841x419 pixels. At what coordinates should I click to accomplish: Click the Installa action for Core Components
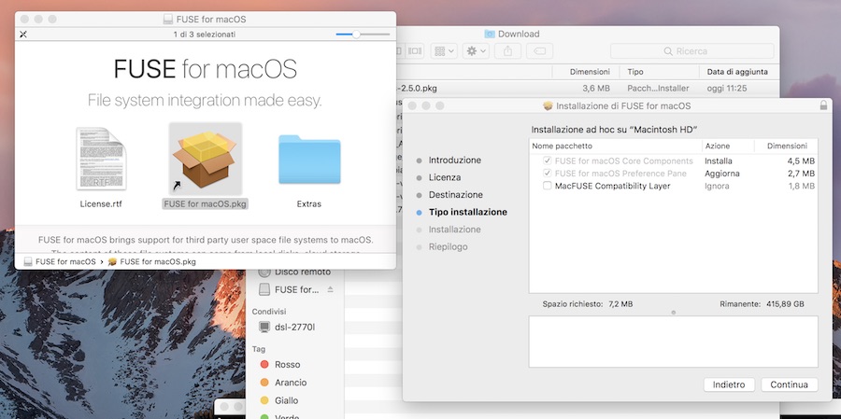pos(719,161)
